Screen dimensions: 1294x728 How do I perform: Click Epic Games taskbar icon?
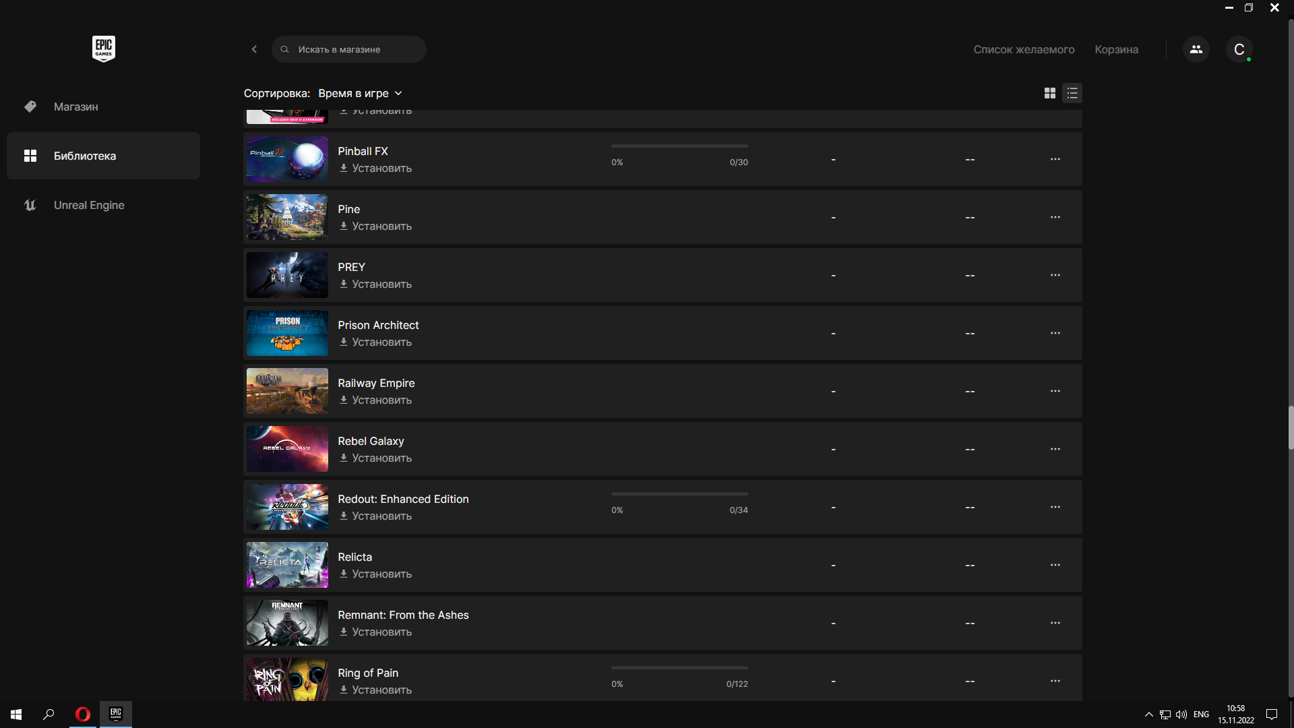(x=116, y=715)
